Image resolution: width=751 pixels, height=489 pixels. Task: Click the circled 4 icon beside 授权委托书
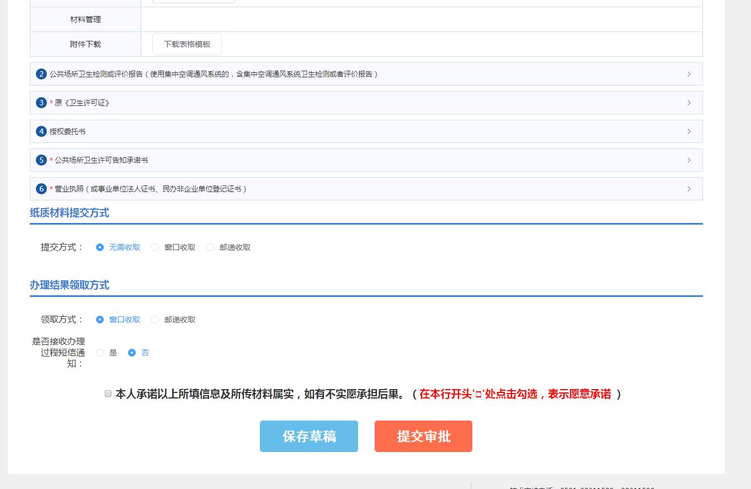tap(40, 131)
